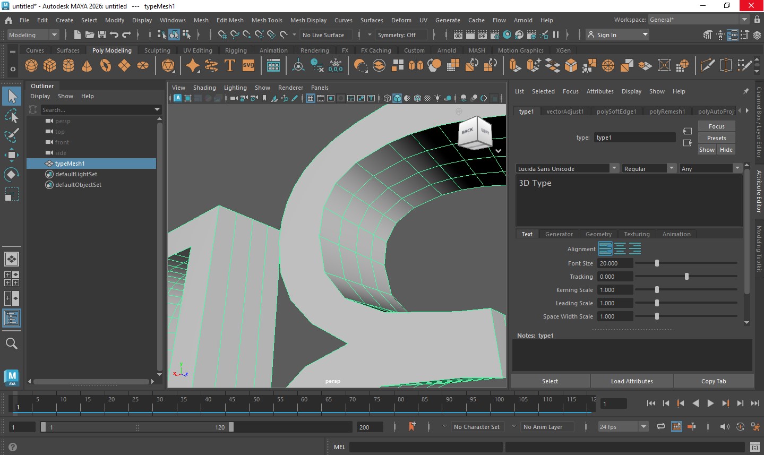764x455 pixels.
Task: Click the Load Attributes button
Action: click(632, 381)
